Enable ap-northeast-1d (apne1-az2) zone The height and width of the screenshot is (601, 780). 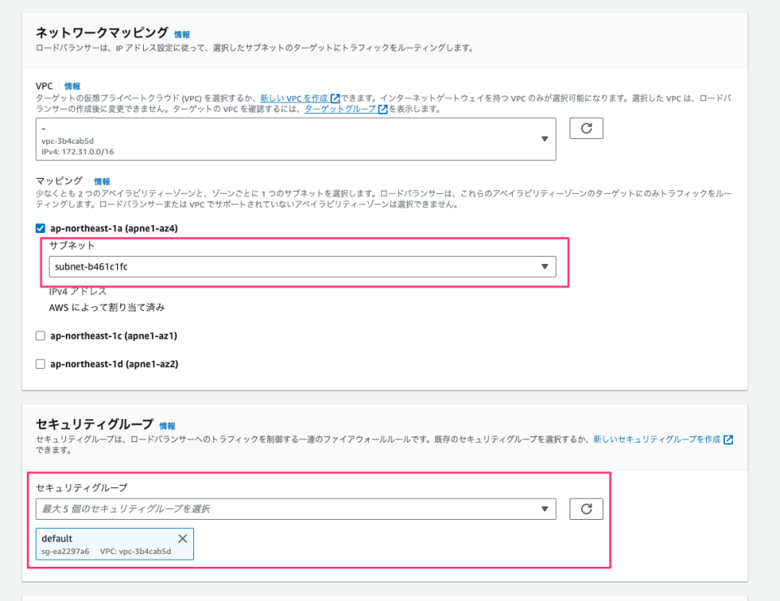coord(41,364)
